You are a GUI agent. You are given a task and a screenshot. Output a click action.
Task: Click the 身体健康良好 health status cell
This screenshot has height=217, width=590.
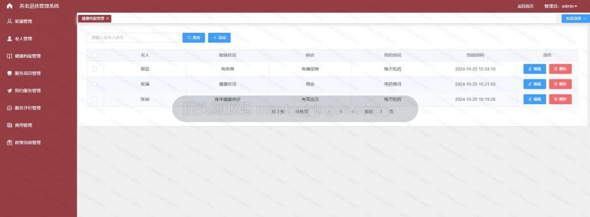click(228, 99)
